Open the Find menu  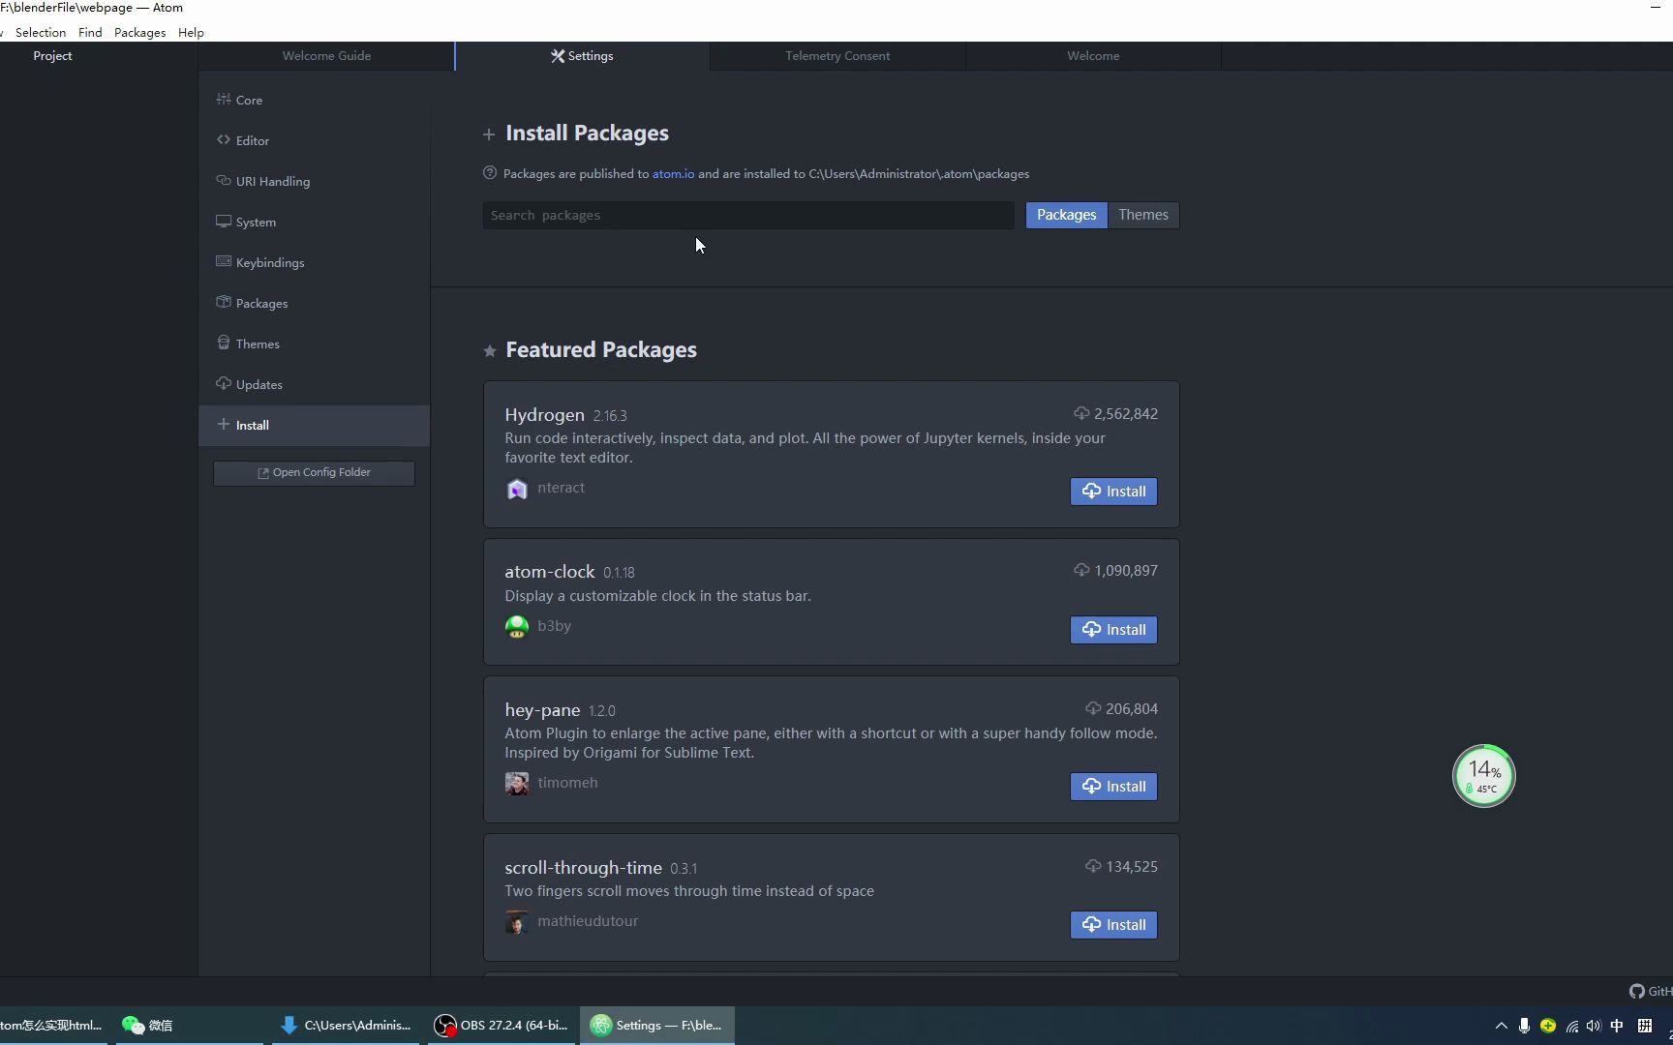90,32
